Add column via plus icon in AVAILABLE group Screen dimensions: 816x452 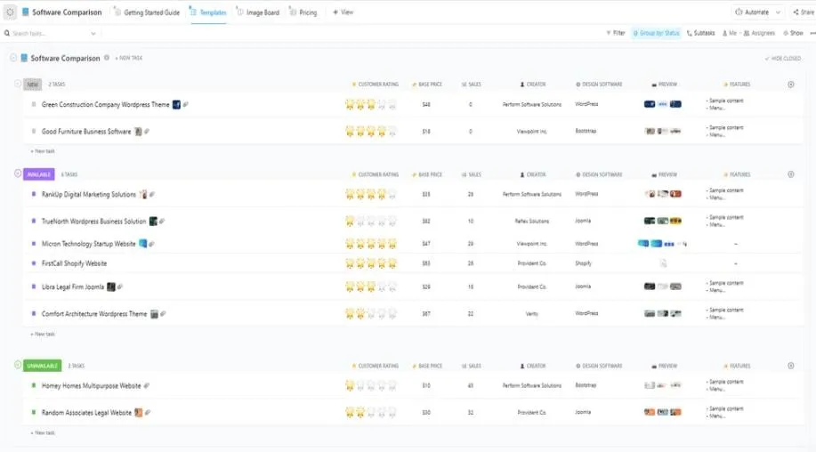[791, 174]
